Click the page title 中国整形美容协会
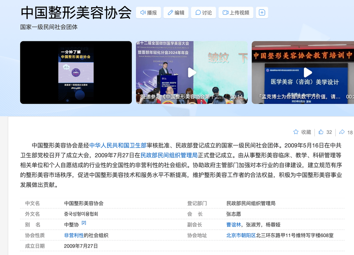This screenshot has width=354, height=255. [76, 12]
